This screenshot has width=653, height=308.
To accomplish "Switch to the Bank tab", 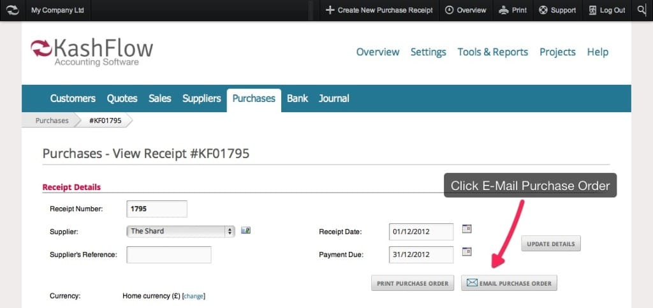I will tap(297, 98).
